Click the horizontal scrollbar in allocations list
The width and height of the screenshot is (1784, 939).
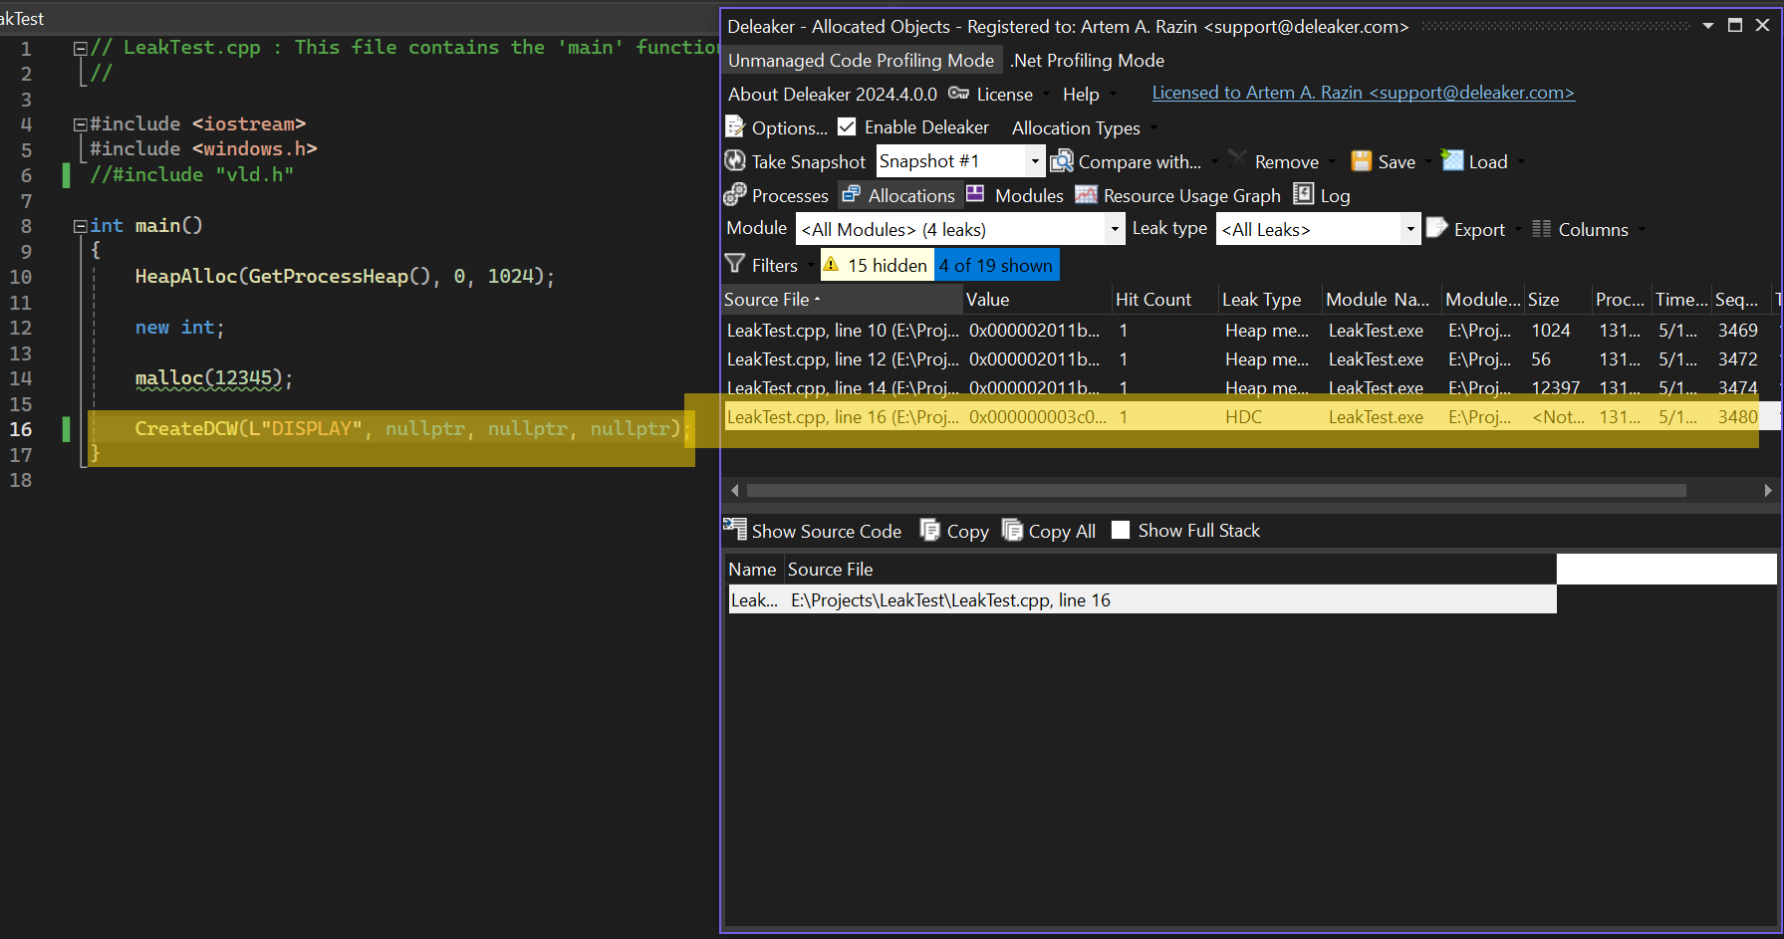1215,490
